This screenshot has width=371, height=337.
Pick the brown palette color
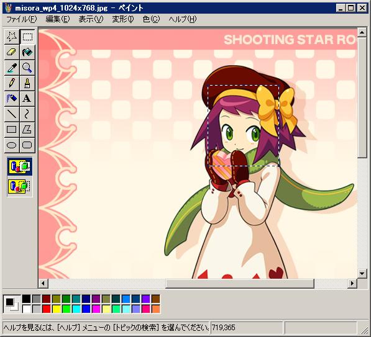[x=156, y=299]
